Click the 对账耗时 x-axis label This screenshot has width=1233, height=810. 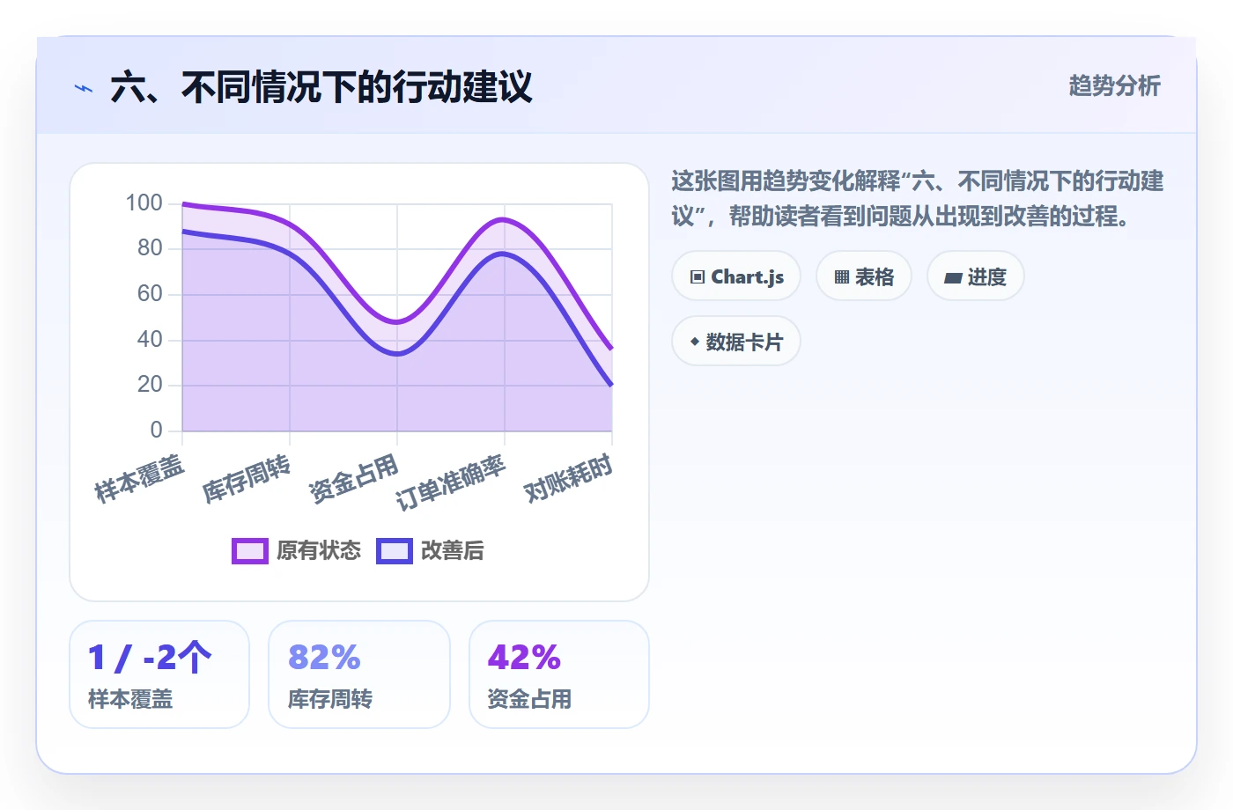coord(569,478)
